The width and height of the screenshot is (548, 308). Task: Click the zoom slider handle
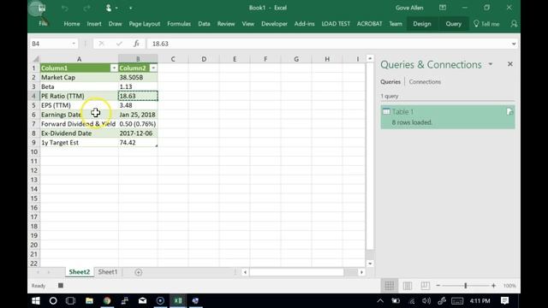coord(466,286)
